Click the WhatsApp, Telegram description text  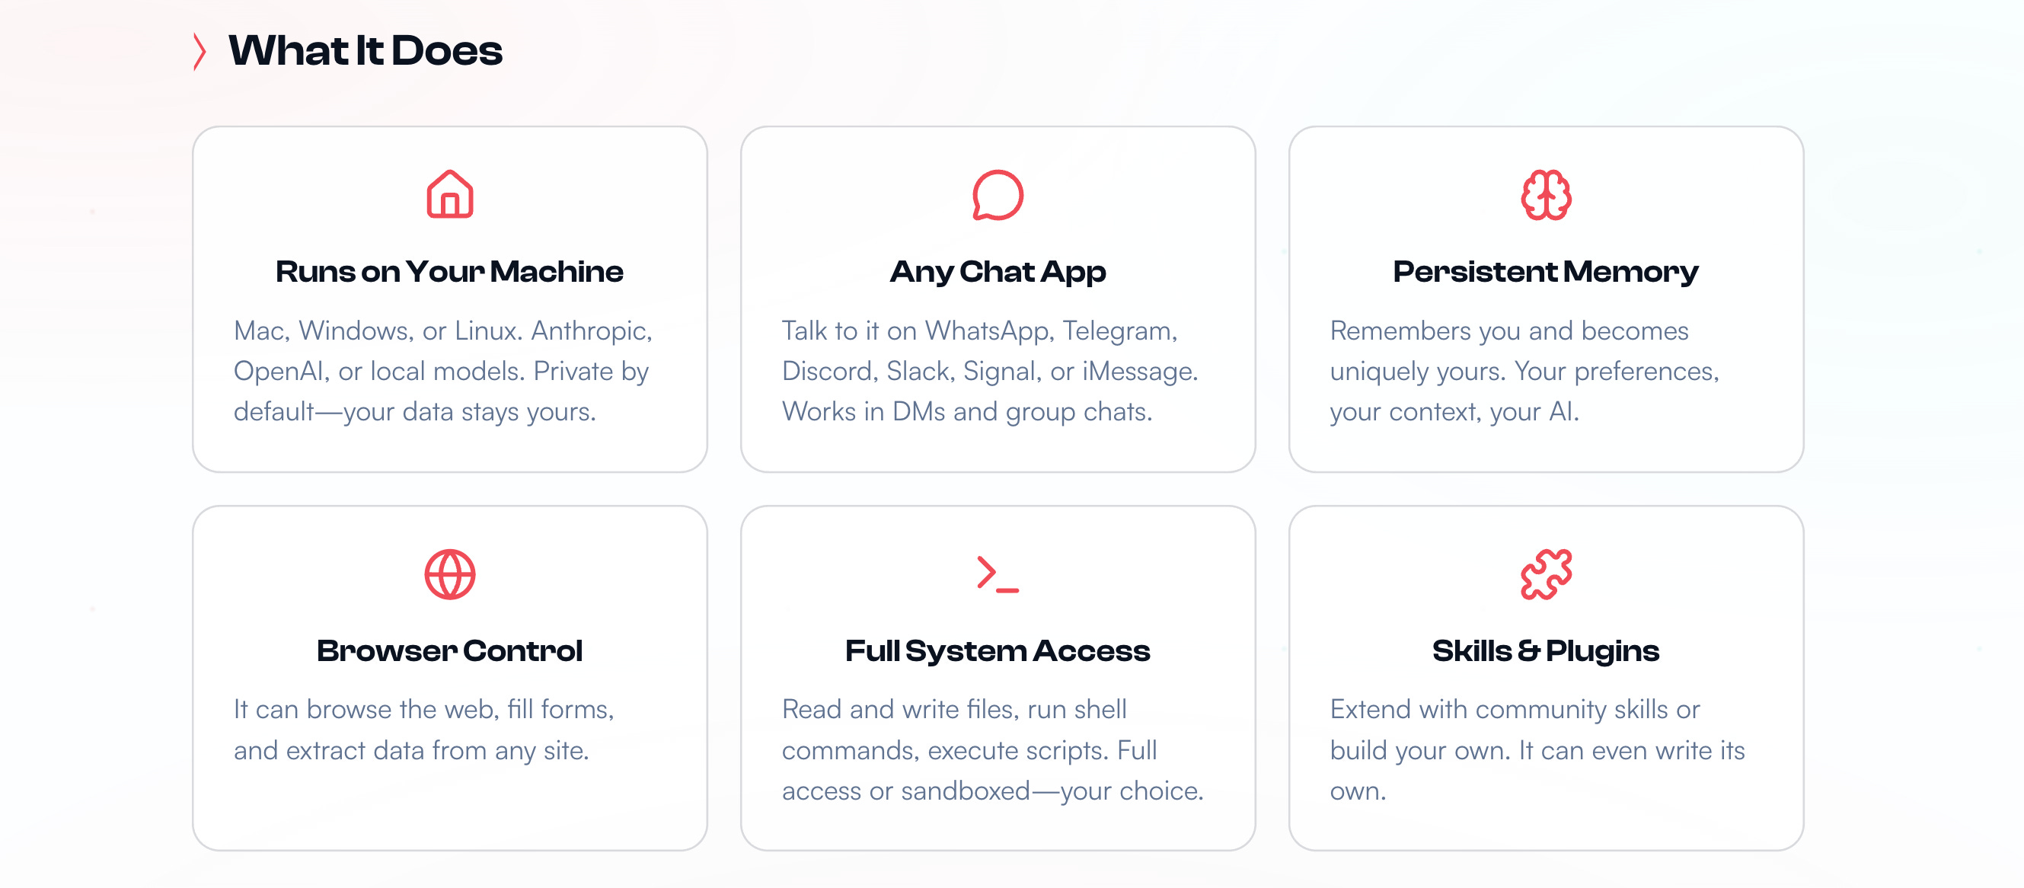pyautogui.click(x=990, y=371)
